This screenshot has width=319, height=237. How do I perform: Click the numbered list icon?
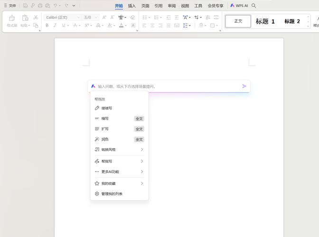coord(156,18)
